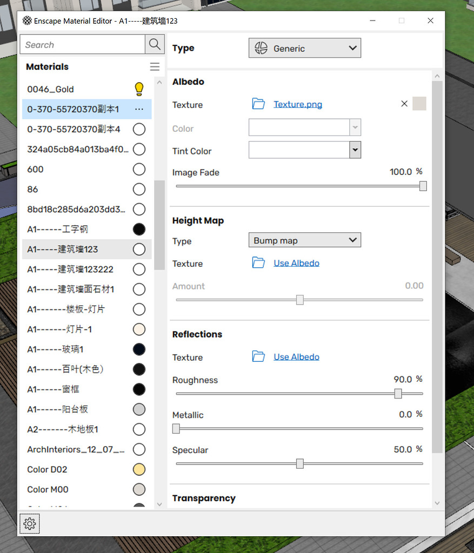The height and width of the screenshot is (553, 474).
Task: Click the Albedo texture preview swatch
Action: click(419, 104)
